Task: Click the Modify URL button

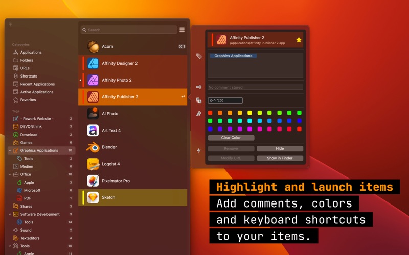Action: 231,158
